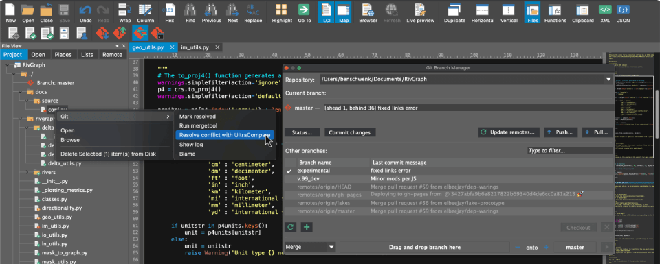Create a new file with New icon
The width and height of the screenshot is (660, 264).
11,13
